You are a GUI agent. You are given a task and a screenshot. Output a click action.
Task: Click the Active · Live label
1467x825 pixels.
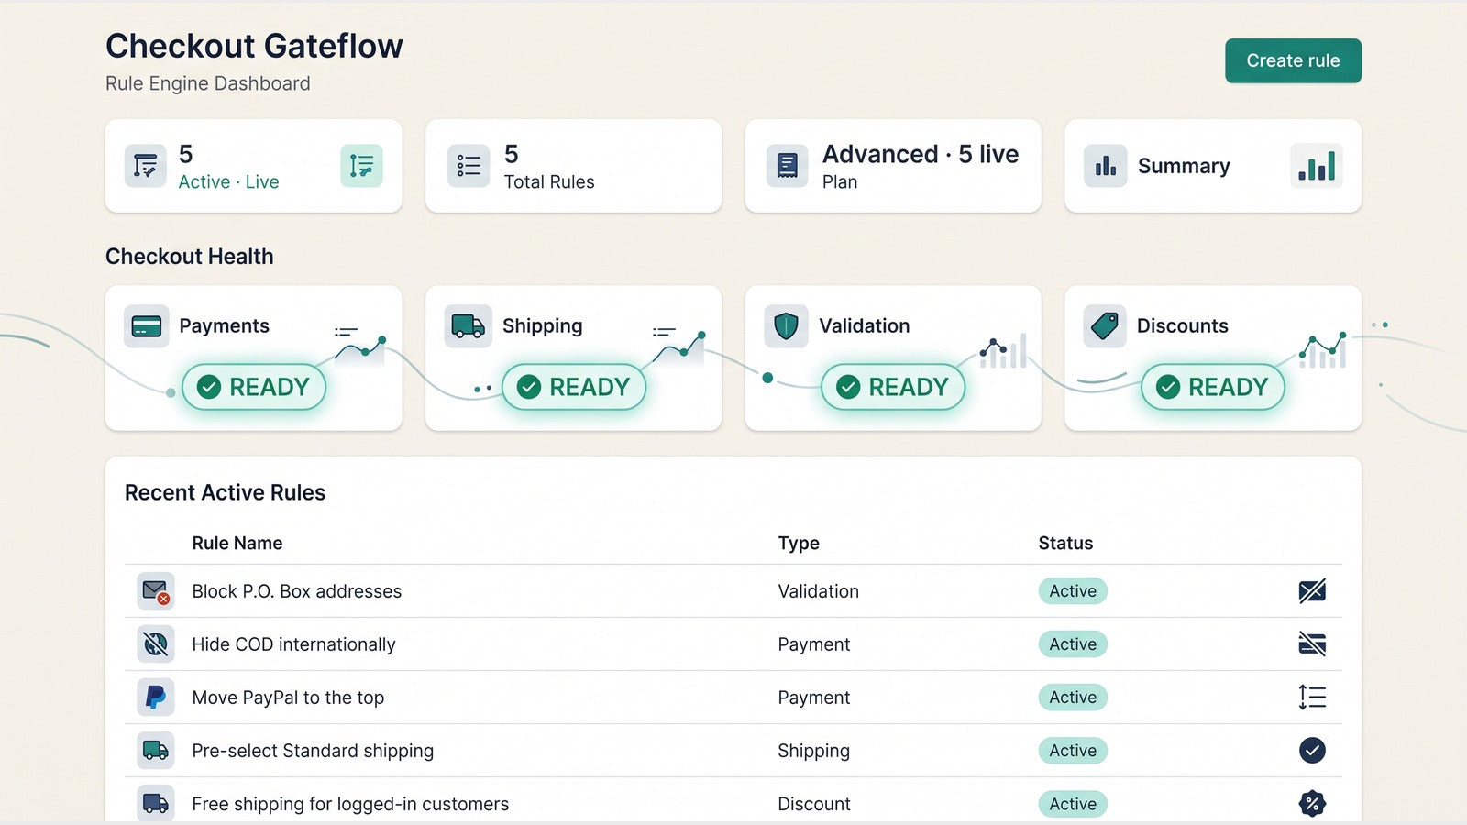point(228,181)
